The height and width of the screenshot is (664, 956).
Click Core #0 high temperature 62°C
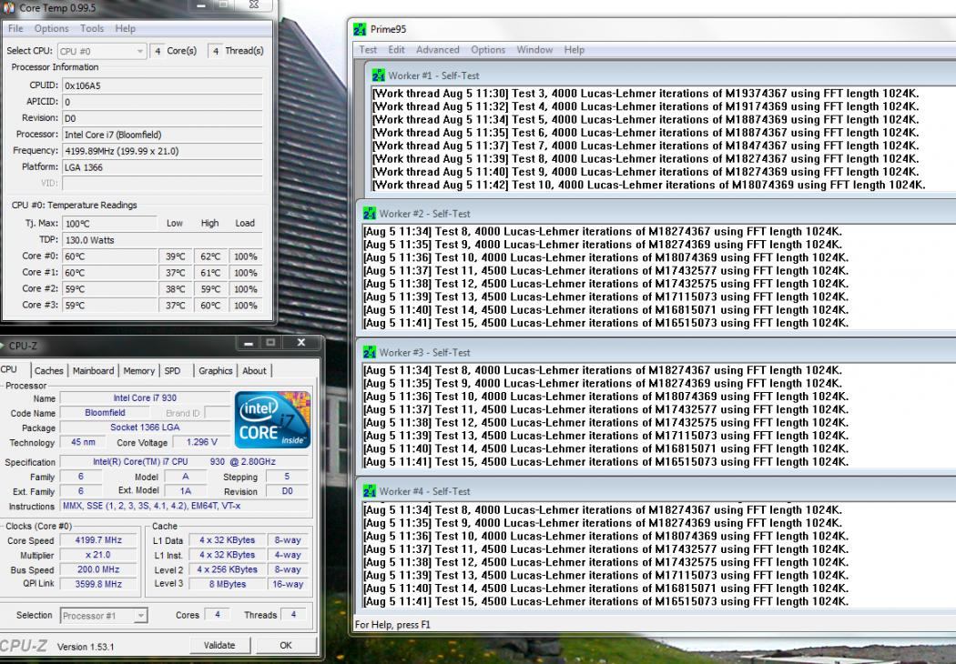pos(210,257)
